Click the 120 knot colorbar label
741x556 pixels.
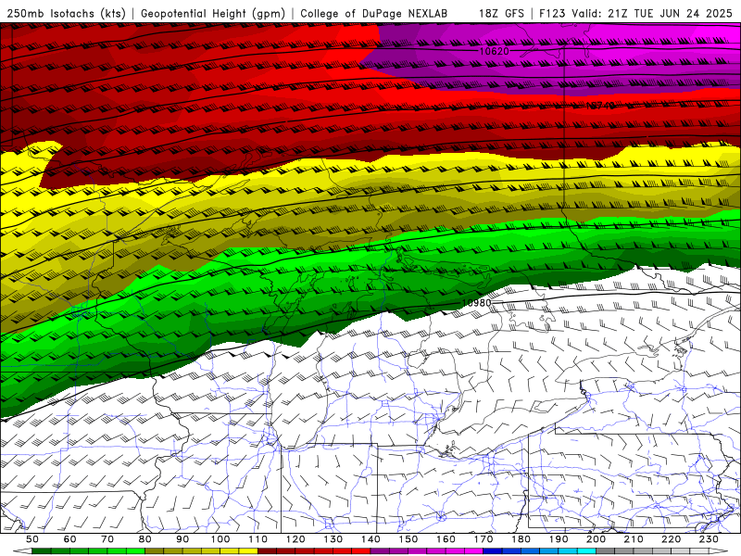pos(295,539)
